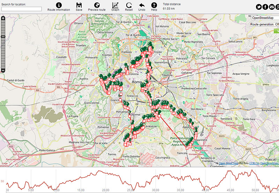Image resolution: width=279 pixels, height=193 pixels.
Task: Share route via email icon
Action: point(272,7)
